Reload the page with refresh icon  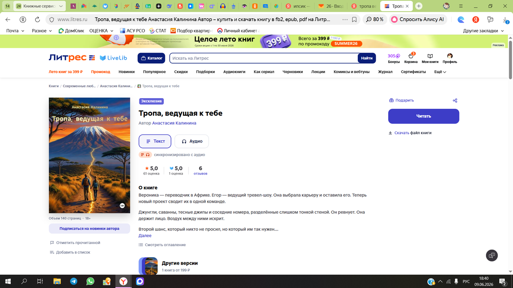pyautogui.click(x=38, y=20)
